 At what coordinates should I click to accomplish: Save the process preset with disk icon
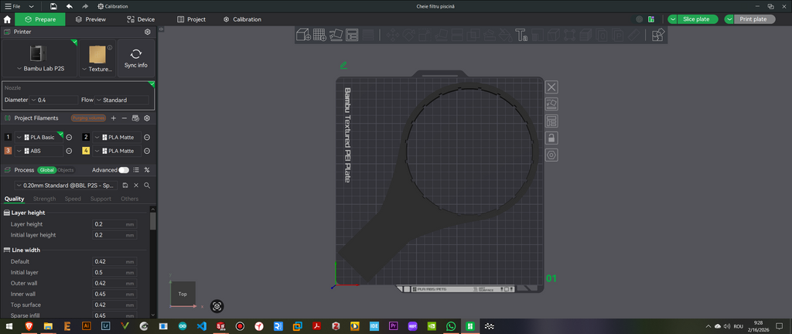(x=125, y=185)
